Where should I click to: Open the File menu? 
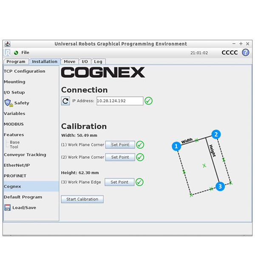click(x=25, y=53)
